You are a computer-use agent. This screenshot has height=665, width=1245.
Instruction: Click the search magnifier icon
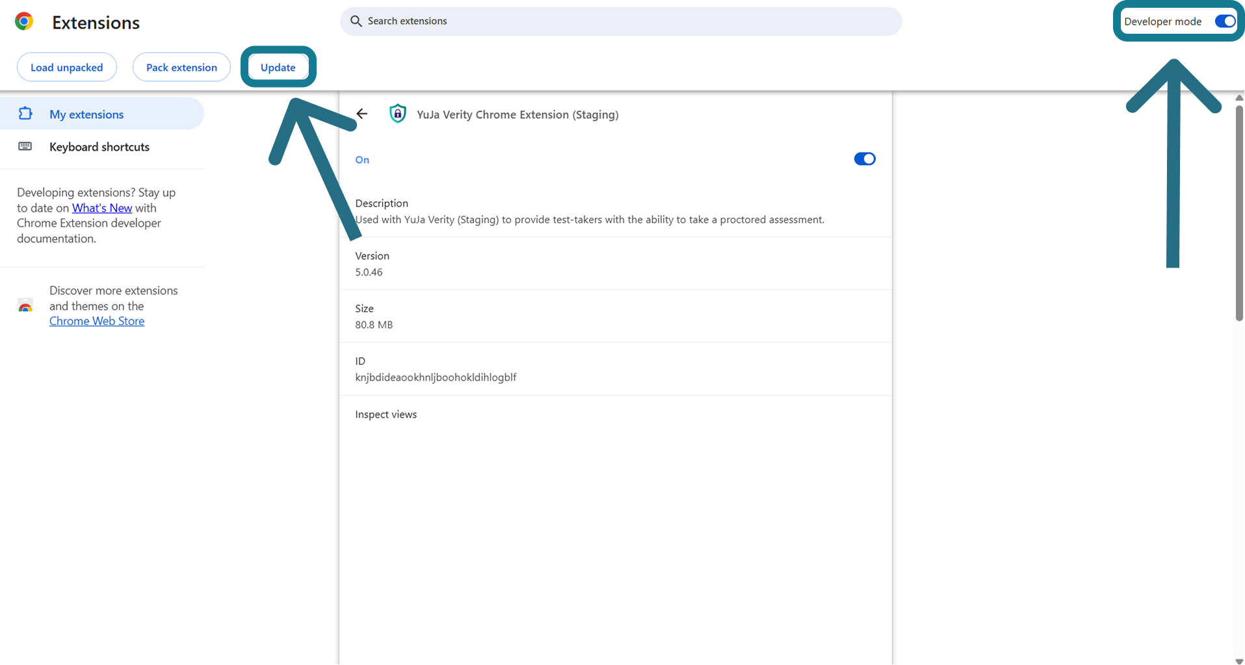(x=356, y=21)
